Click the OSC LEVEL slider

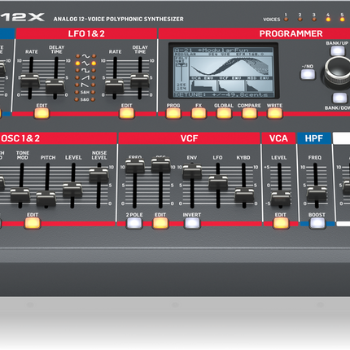[72, 190]
